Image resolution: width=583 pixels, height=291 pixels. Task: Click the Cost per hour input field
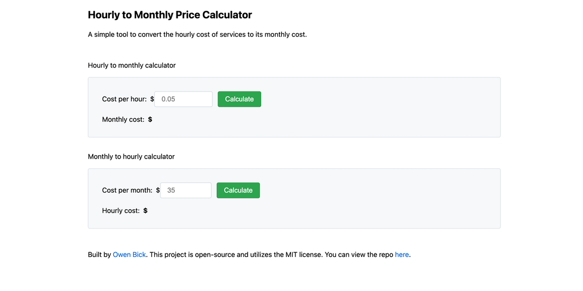183,99
